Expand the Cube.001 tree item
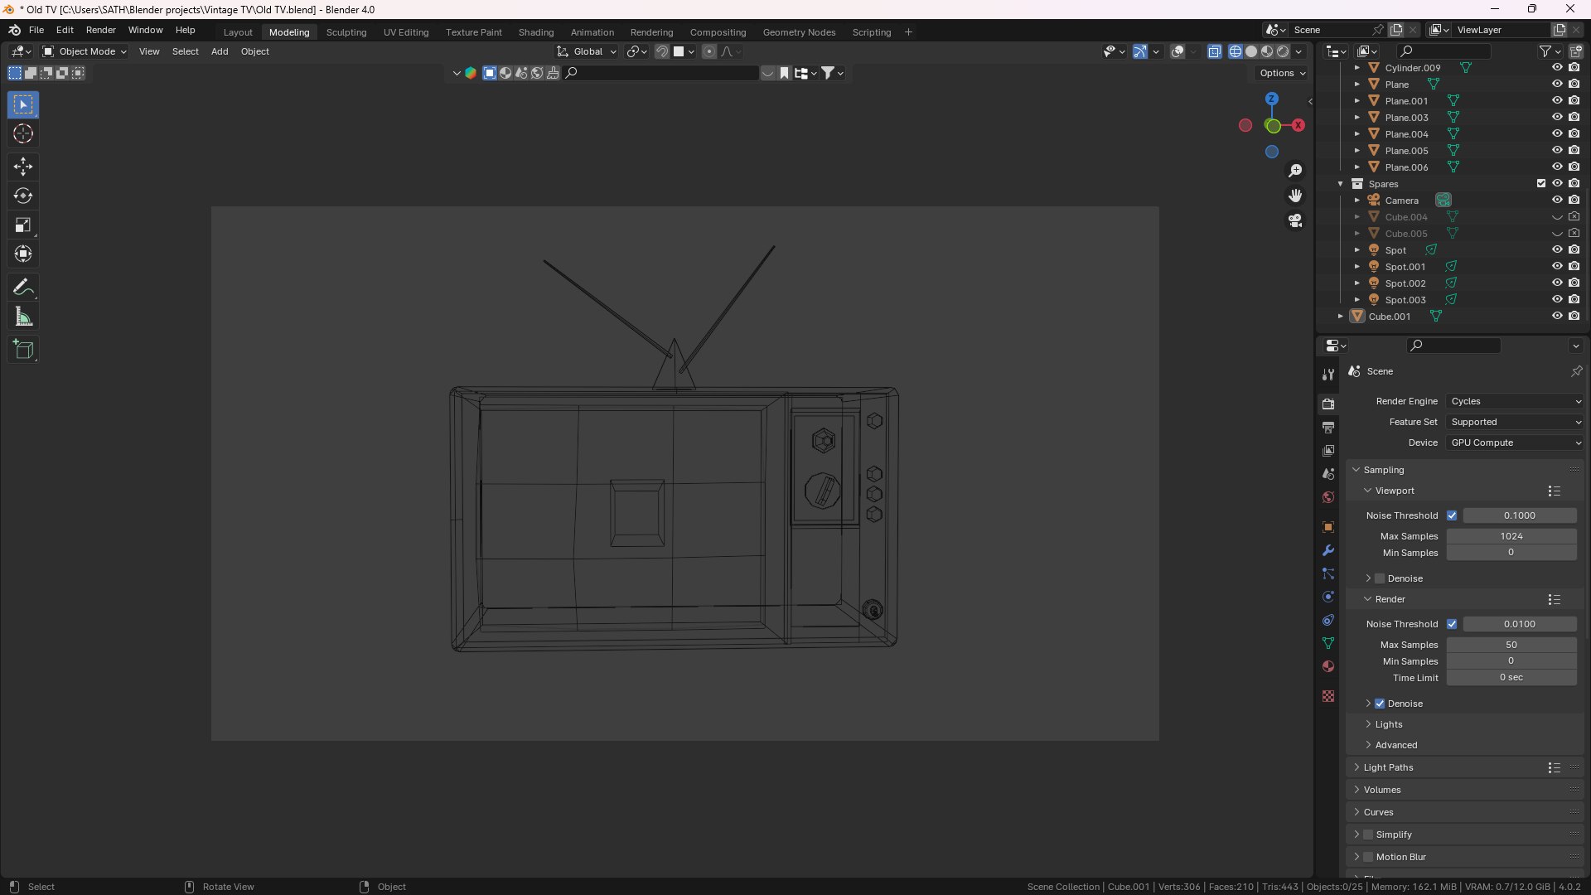Screen dimensions: 1591x895 click(x=1340, y=317)
